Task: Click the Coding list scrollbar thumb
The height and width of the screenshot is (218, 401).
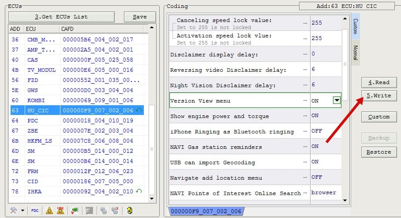Action: (x=345, y=65)
